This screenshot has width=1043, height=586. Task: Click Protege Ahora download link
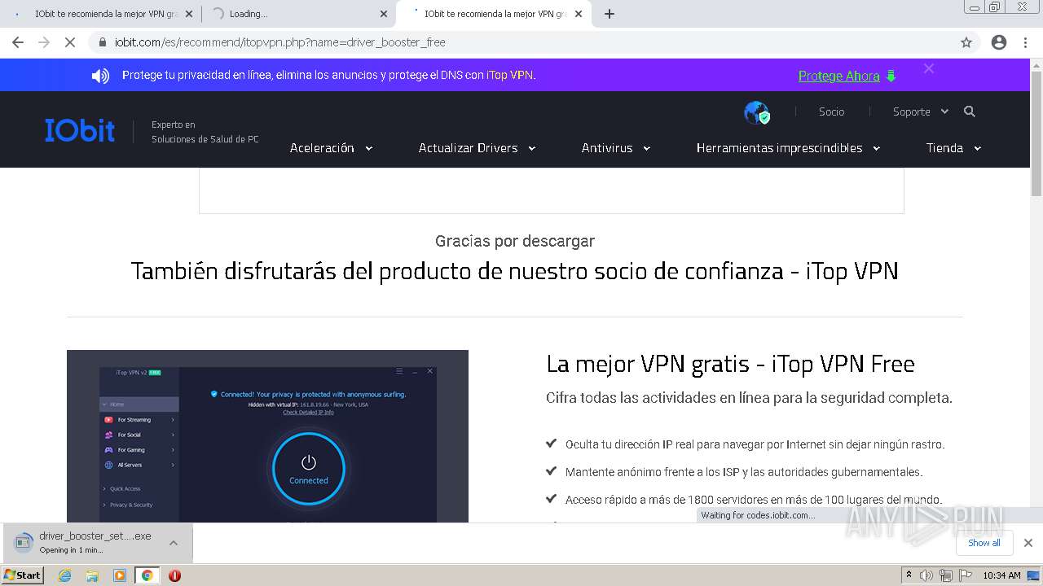click(x=847, y=76)
